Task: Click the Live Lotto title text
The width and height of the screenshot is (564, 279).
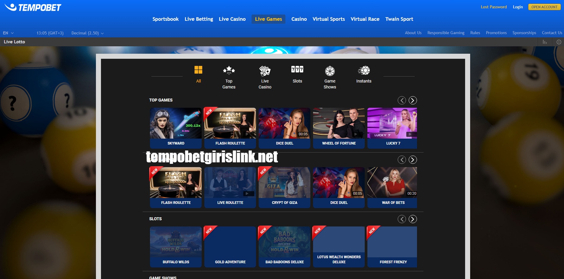Action: pyautogui.click(x=14, y=42)
